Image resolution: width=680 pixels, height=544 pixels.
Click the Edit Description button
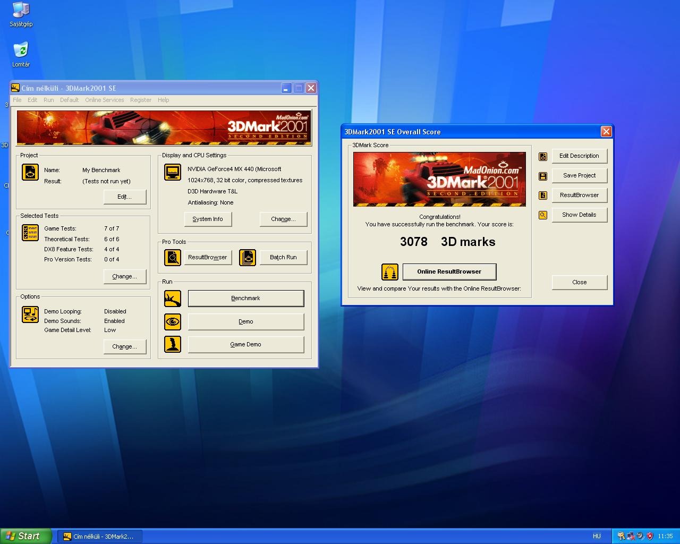click(x=579, y=156)
